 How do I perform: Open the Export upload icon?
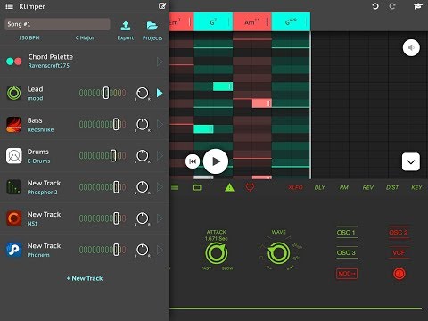click(126, 26)
